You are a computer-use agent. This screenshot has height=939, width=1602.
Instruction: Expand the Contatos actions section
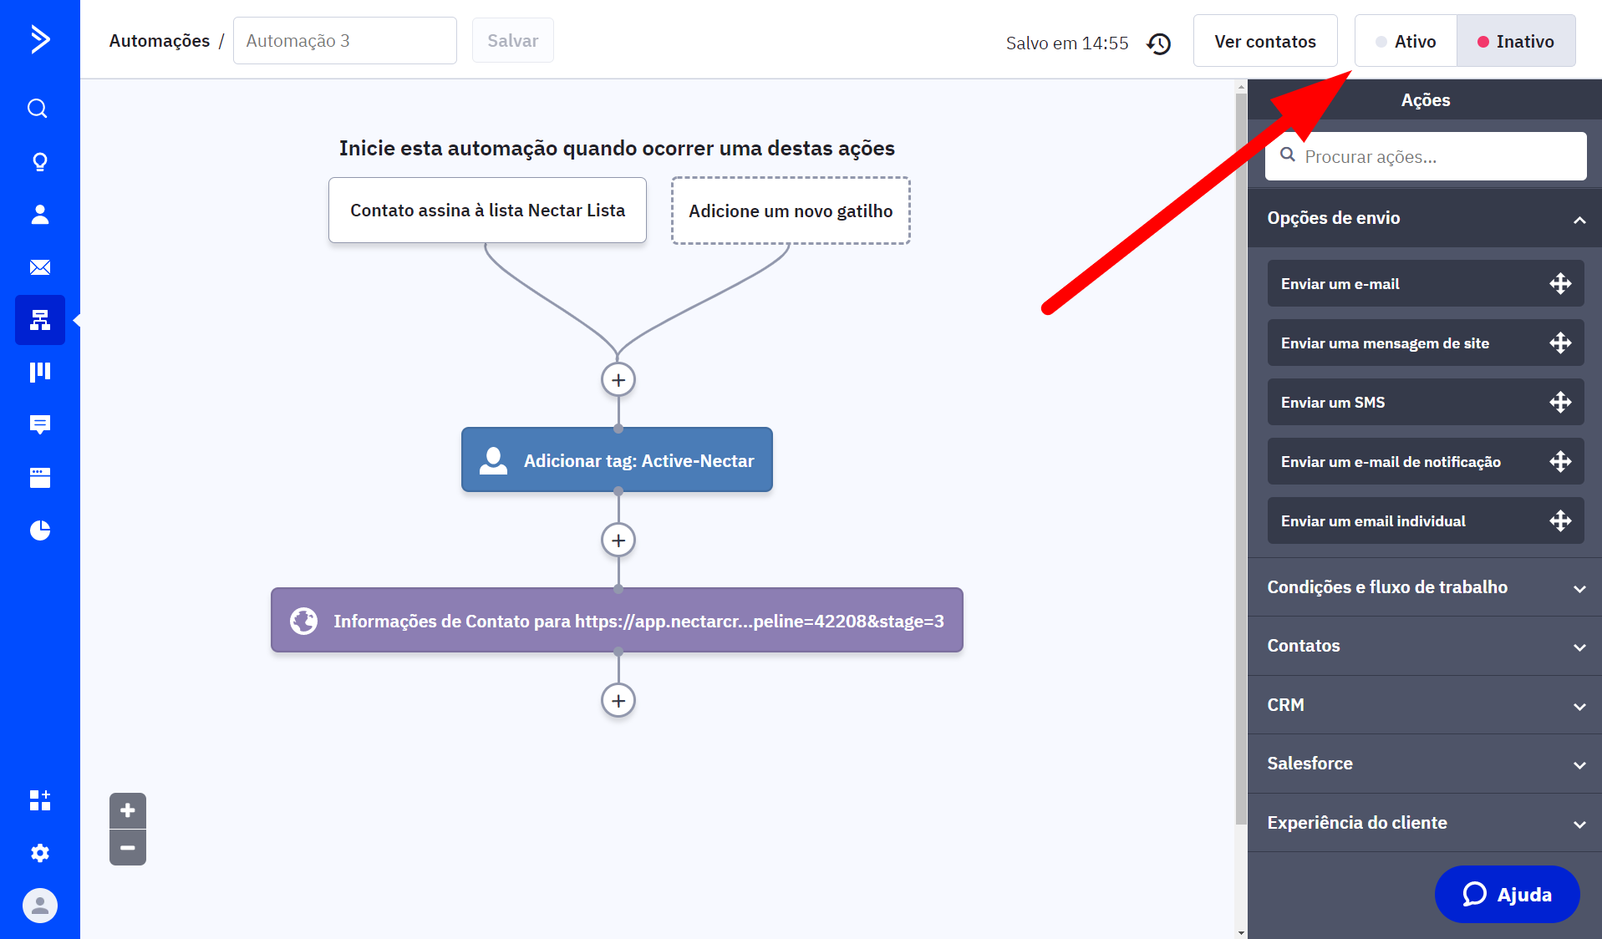click(x=1424, y=646)
